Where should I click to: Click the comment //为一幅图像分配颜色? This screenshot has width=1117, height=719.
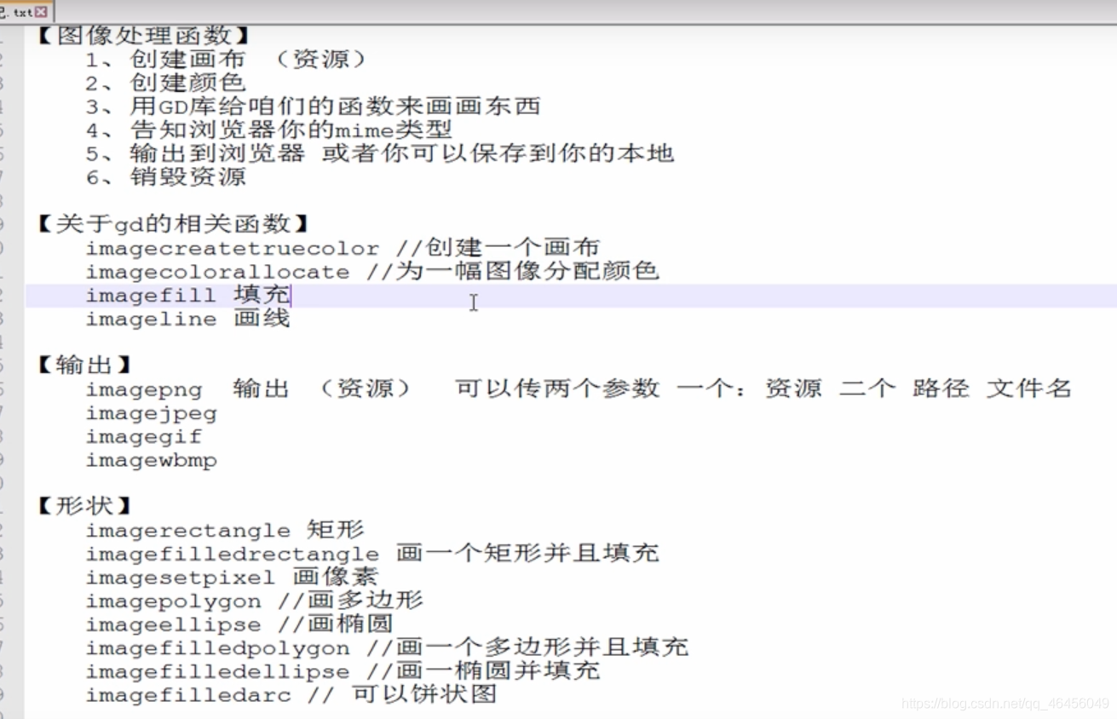[x=512, y=272]
